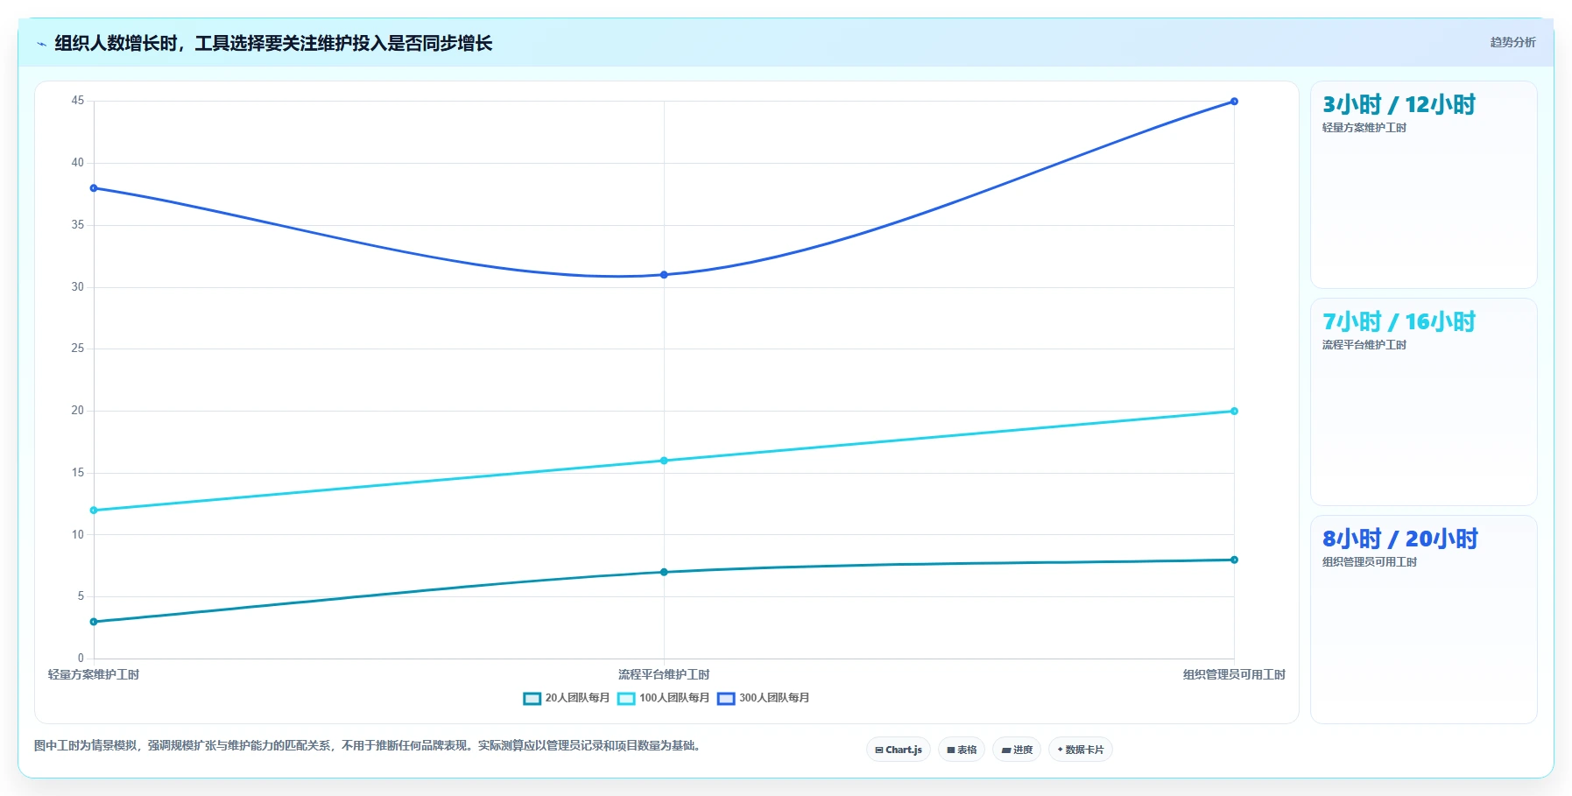Open the 趋势分析 label in header
Viewport: 1572px width, 796px height.
click(1512, 42)
